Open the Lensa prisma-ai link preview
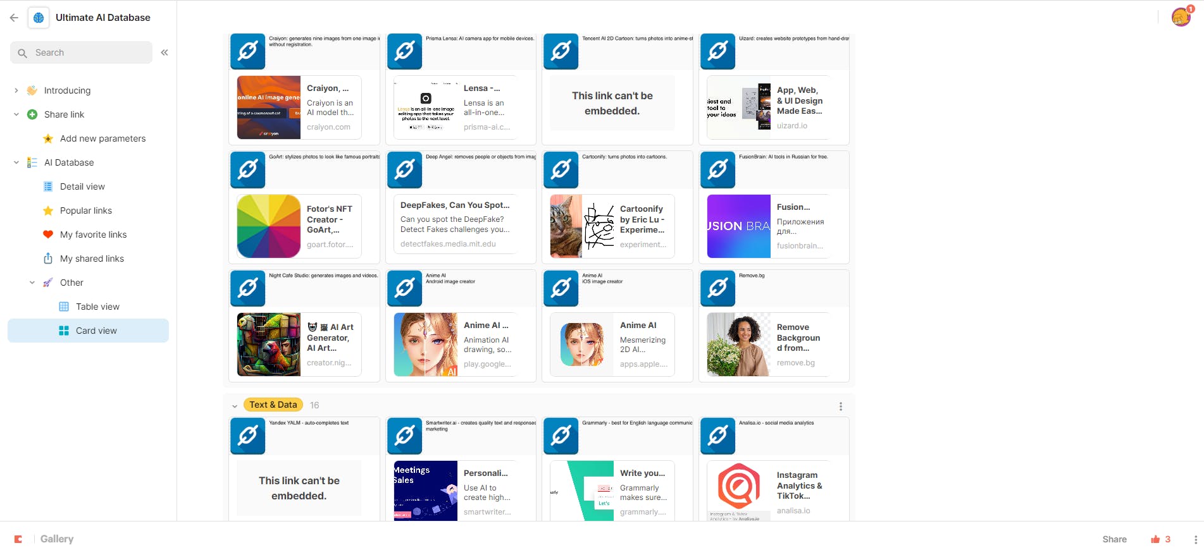The height and width of the screenshot is (555, 1204). tap(456, 107)
